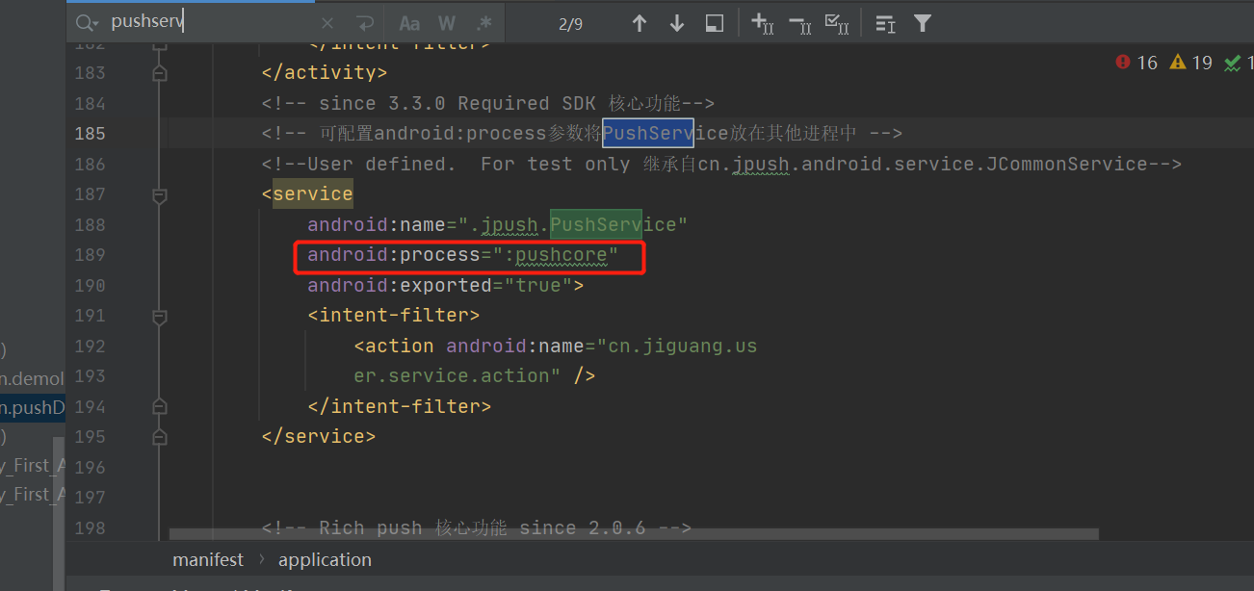Jump to the previous search occurrence arrow
Screen dimensions: 1254x591
640,24
